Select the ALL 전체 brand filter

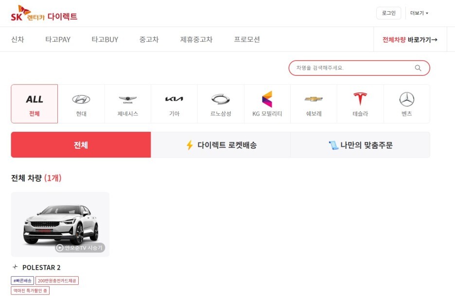tap(34, 104)
